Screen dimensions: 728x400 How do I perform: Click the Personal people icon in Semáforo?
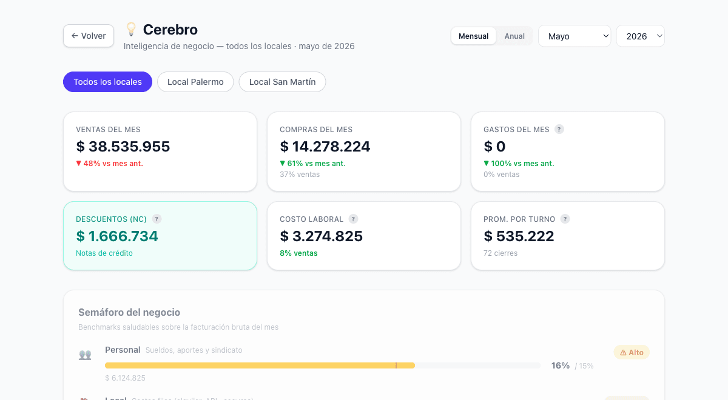85,355
